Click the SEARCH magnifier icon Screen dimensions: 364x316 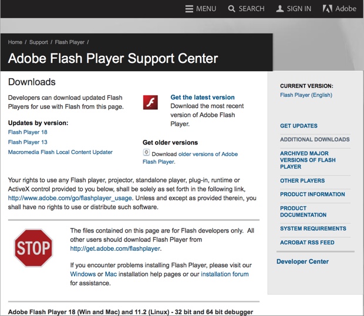click(x=232, y=9)
